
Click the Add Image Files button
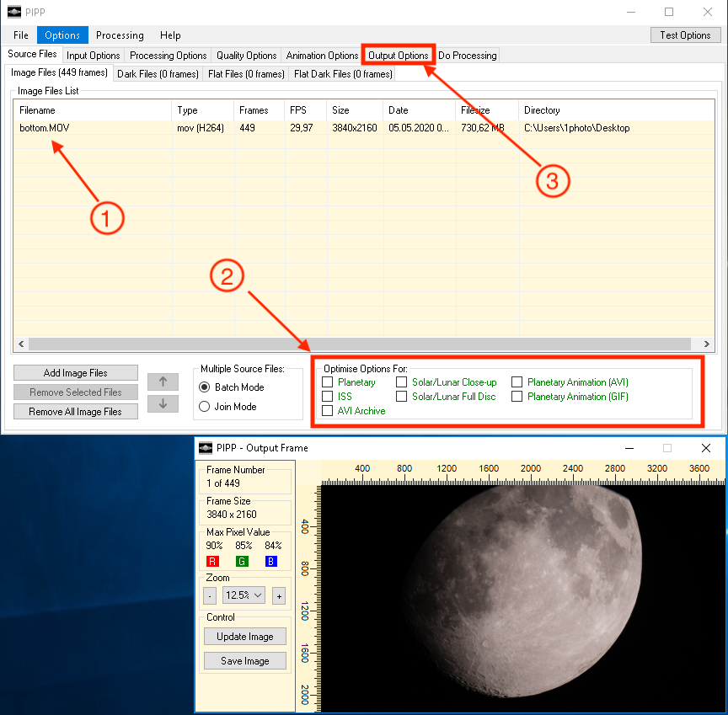tap(75, 373)
